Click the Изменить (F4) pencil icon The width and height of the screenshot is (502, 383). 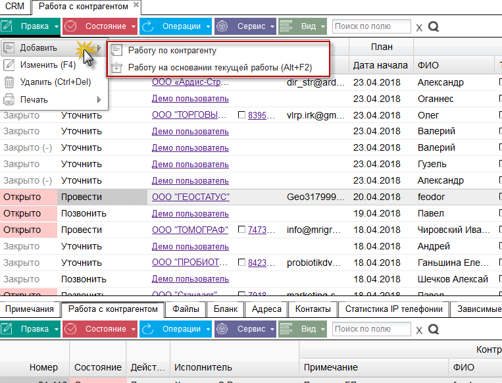tap(9, 65)
